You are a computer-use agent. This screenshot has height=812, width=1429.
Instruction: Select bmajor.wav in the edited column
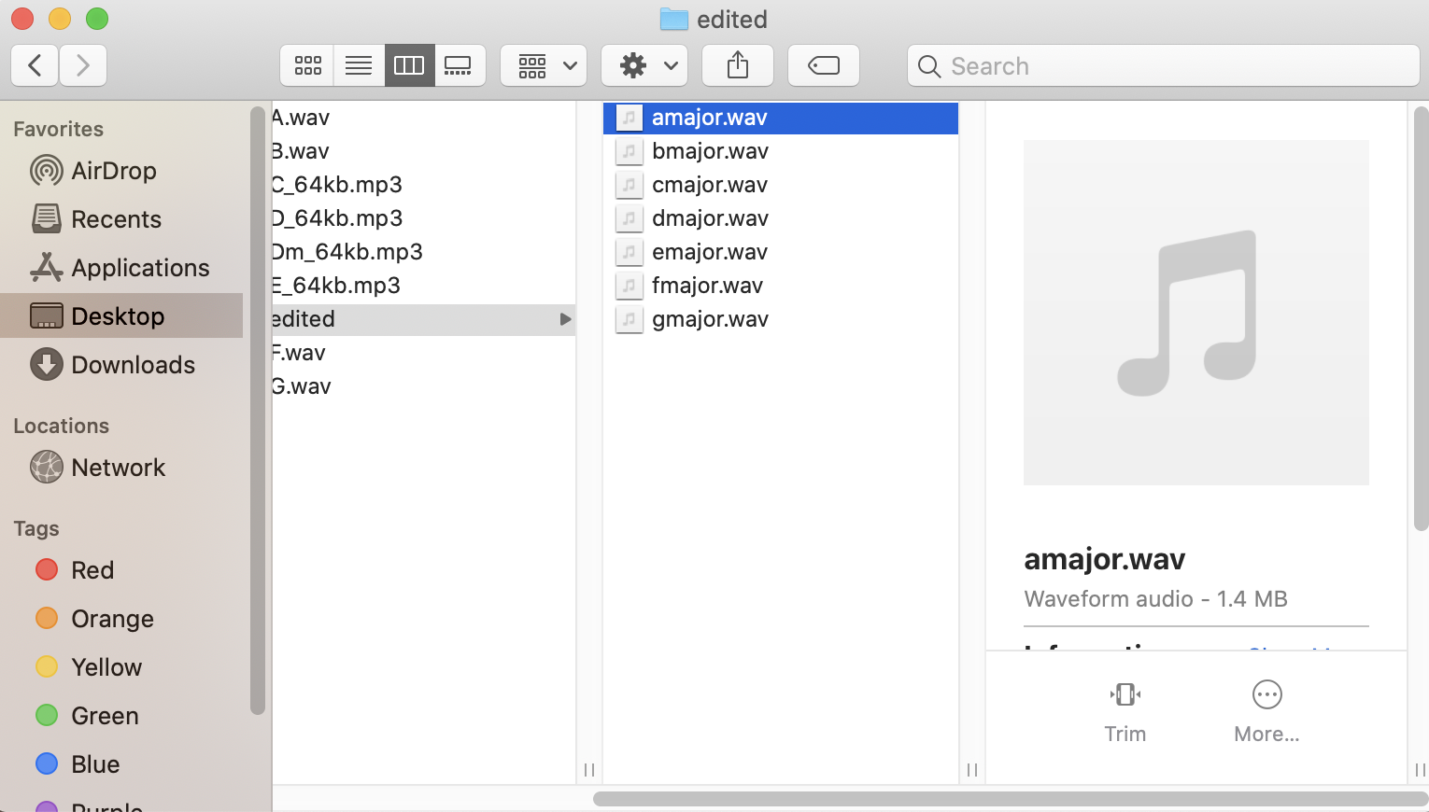781,151
